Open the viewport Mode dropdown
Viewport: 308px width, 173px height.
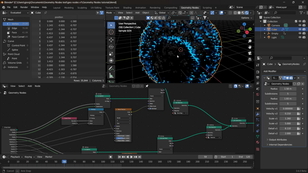pyautogui.click(x=110, y=13)
